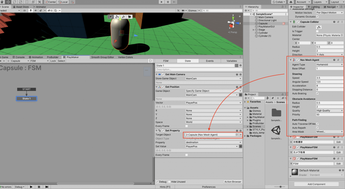Switch to the Events tab in PlayMaker

pyautogui.click(x=210, y=61)
